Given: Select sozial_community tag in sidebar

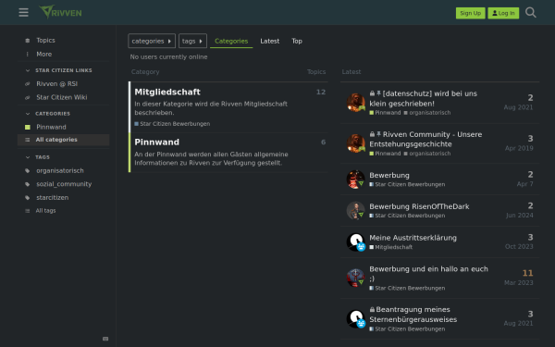Looking at the screenshot, I should click(63, 184).
